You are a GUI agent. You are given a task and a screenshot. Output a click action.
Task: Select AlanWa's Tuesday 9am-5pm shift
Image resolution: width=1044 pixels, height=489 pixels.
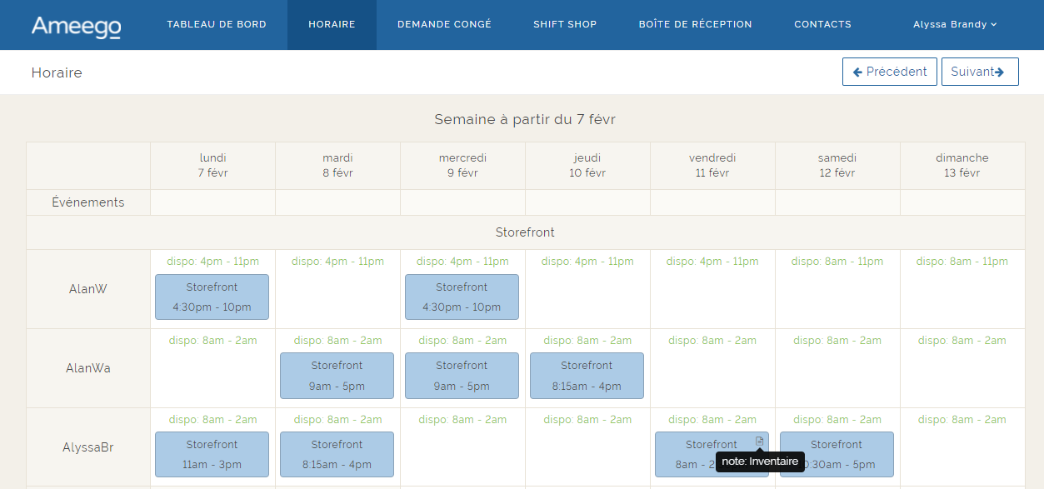click(337, 376)
